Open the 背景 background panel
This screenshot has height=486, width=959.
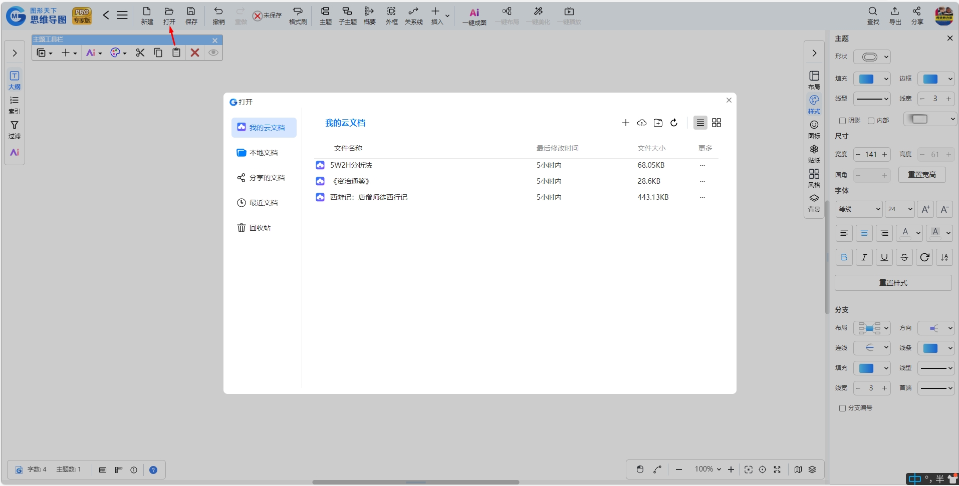coord(814,203)
